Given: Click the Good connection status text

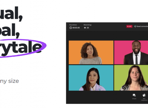Looking at the screenshot, I should 142,26.
